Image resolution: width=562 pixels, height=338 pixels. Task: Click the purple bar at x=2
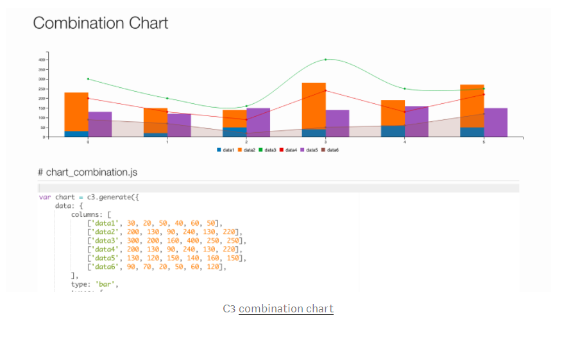coord(258,122)
